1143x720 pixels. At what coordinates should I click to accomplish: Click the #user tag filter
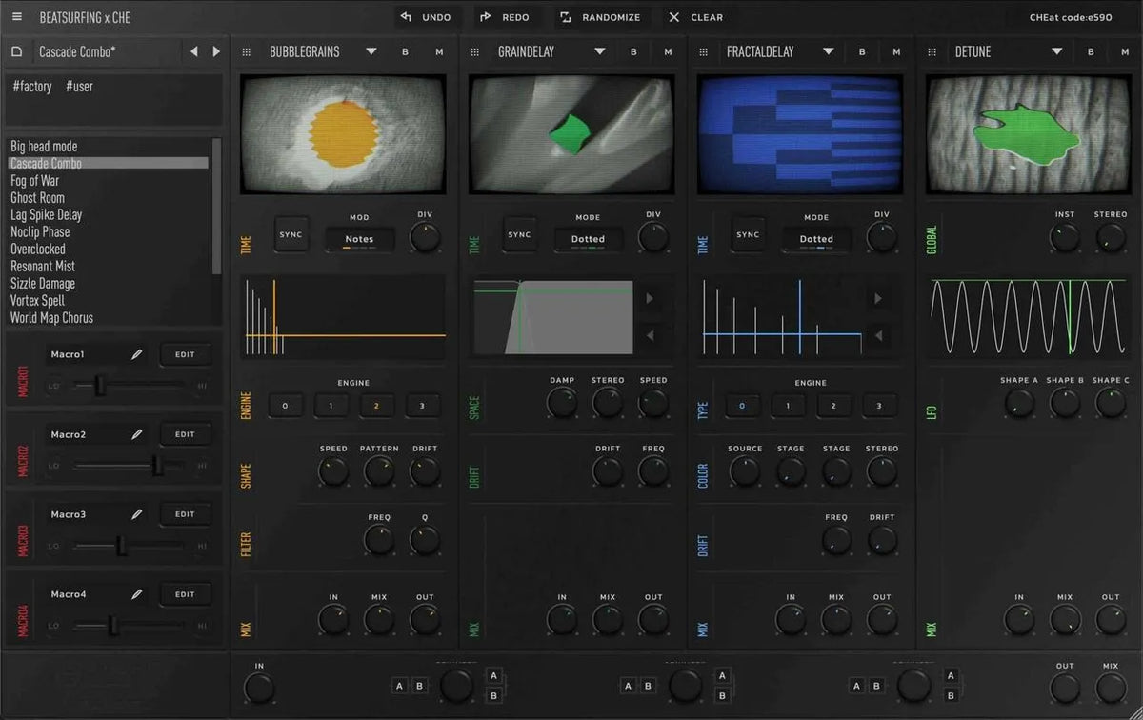pyautogui.click(x=79, y=86)
